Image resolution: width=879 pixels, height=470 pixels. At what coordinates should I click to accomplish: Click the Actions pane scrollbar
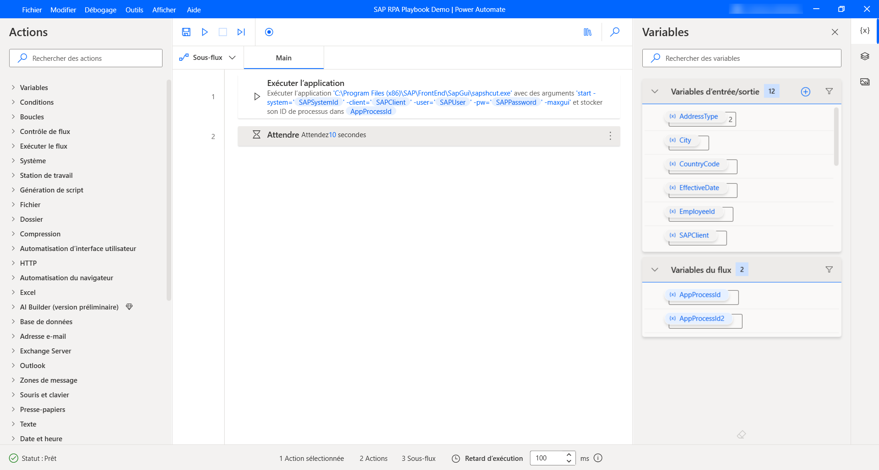169,190
